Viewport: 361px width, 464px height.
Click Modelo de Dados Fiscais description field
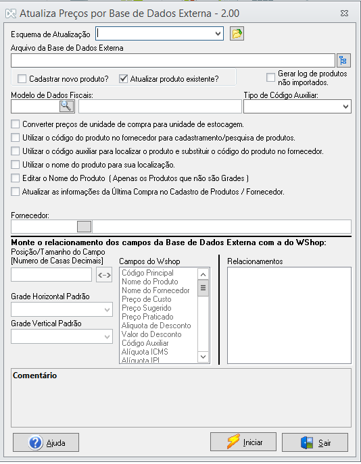click(x=160, y=107)
